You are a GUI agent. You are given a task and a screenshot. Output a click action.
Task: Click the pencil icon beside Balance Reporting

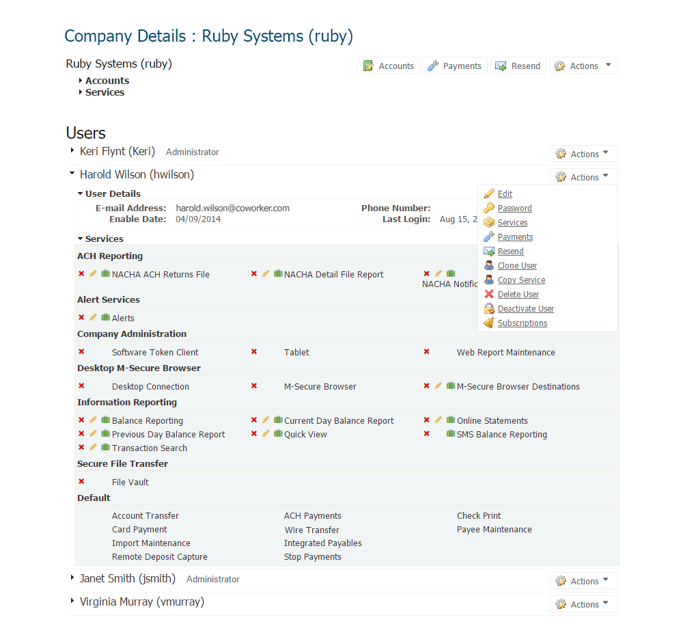click(x=93, y=420)
